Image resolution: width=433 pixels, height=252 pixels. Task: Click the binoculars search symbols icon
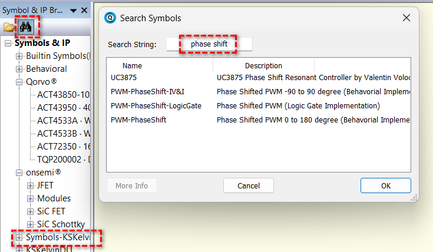tap(25, 26)
